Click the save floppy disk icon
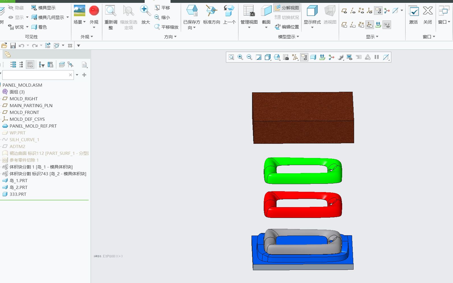The width and height of the screenshot is (453, 283). pos(13,45)
